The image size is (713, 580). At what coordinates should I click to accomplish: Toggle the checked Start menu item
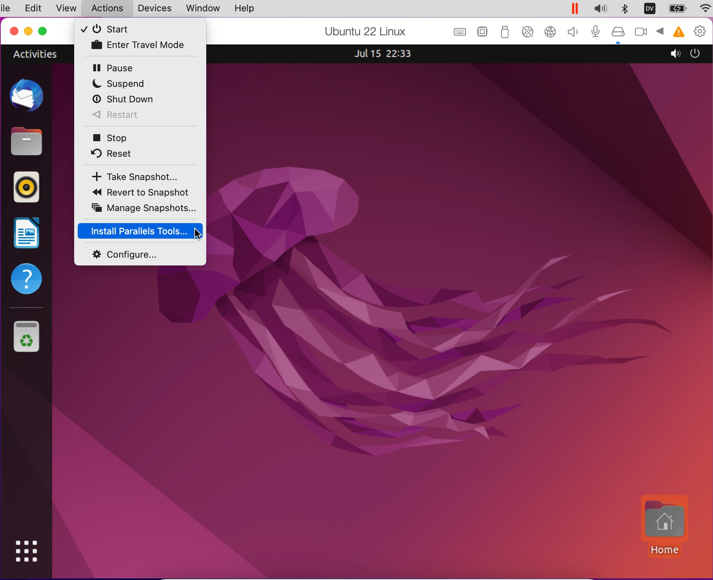117,29
